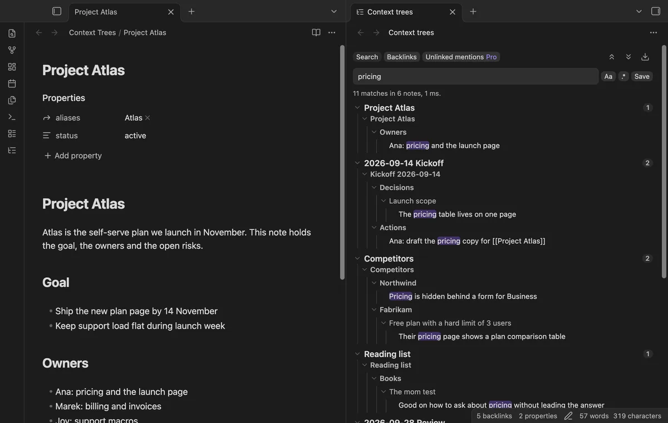Viewport: 668px width, 423px height.
Task: Open more options for Context trees pane
Action: (x=654, y=32)
